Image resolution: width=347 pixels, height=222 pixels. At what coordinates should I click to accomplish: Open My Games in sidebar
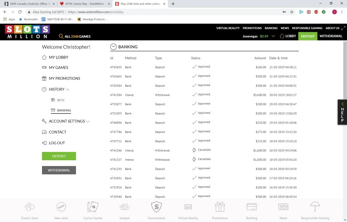[x=58, y=67]
